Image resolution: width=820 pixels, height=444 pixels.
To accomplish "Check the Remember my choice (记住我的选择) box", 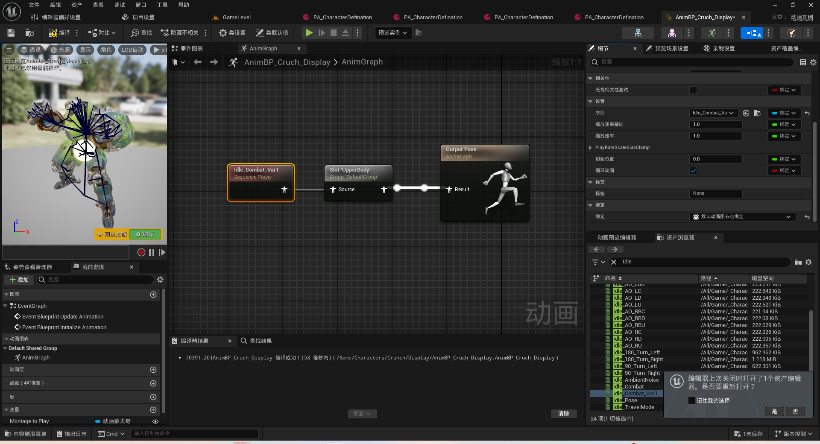I will click(x=692, y=400).
